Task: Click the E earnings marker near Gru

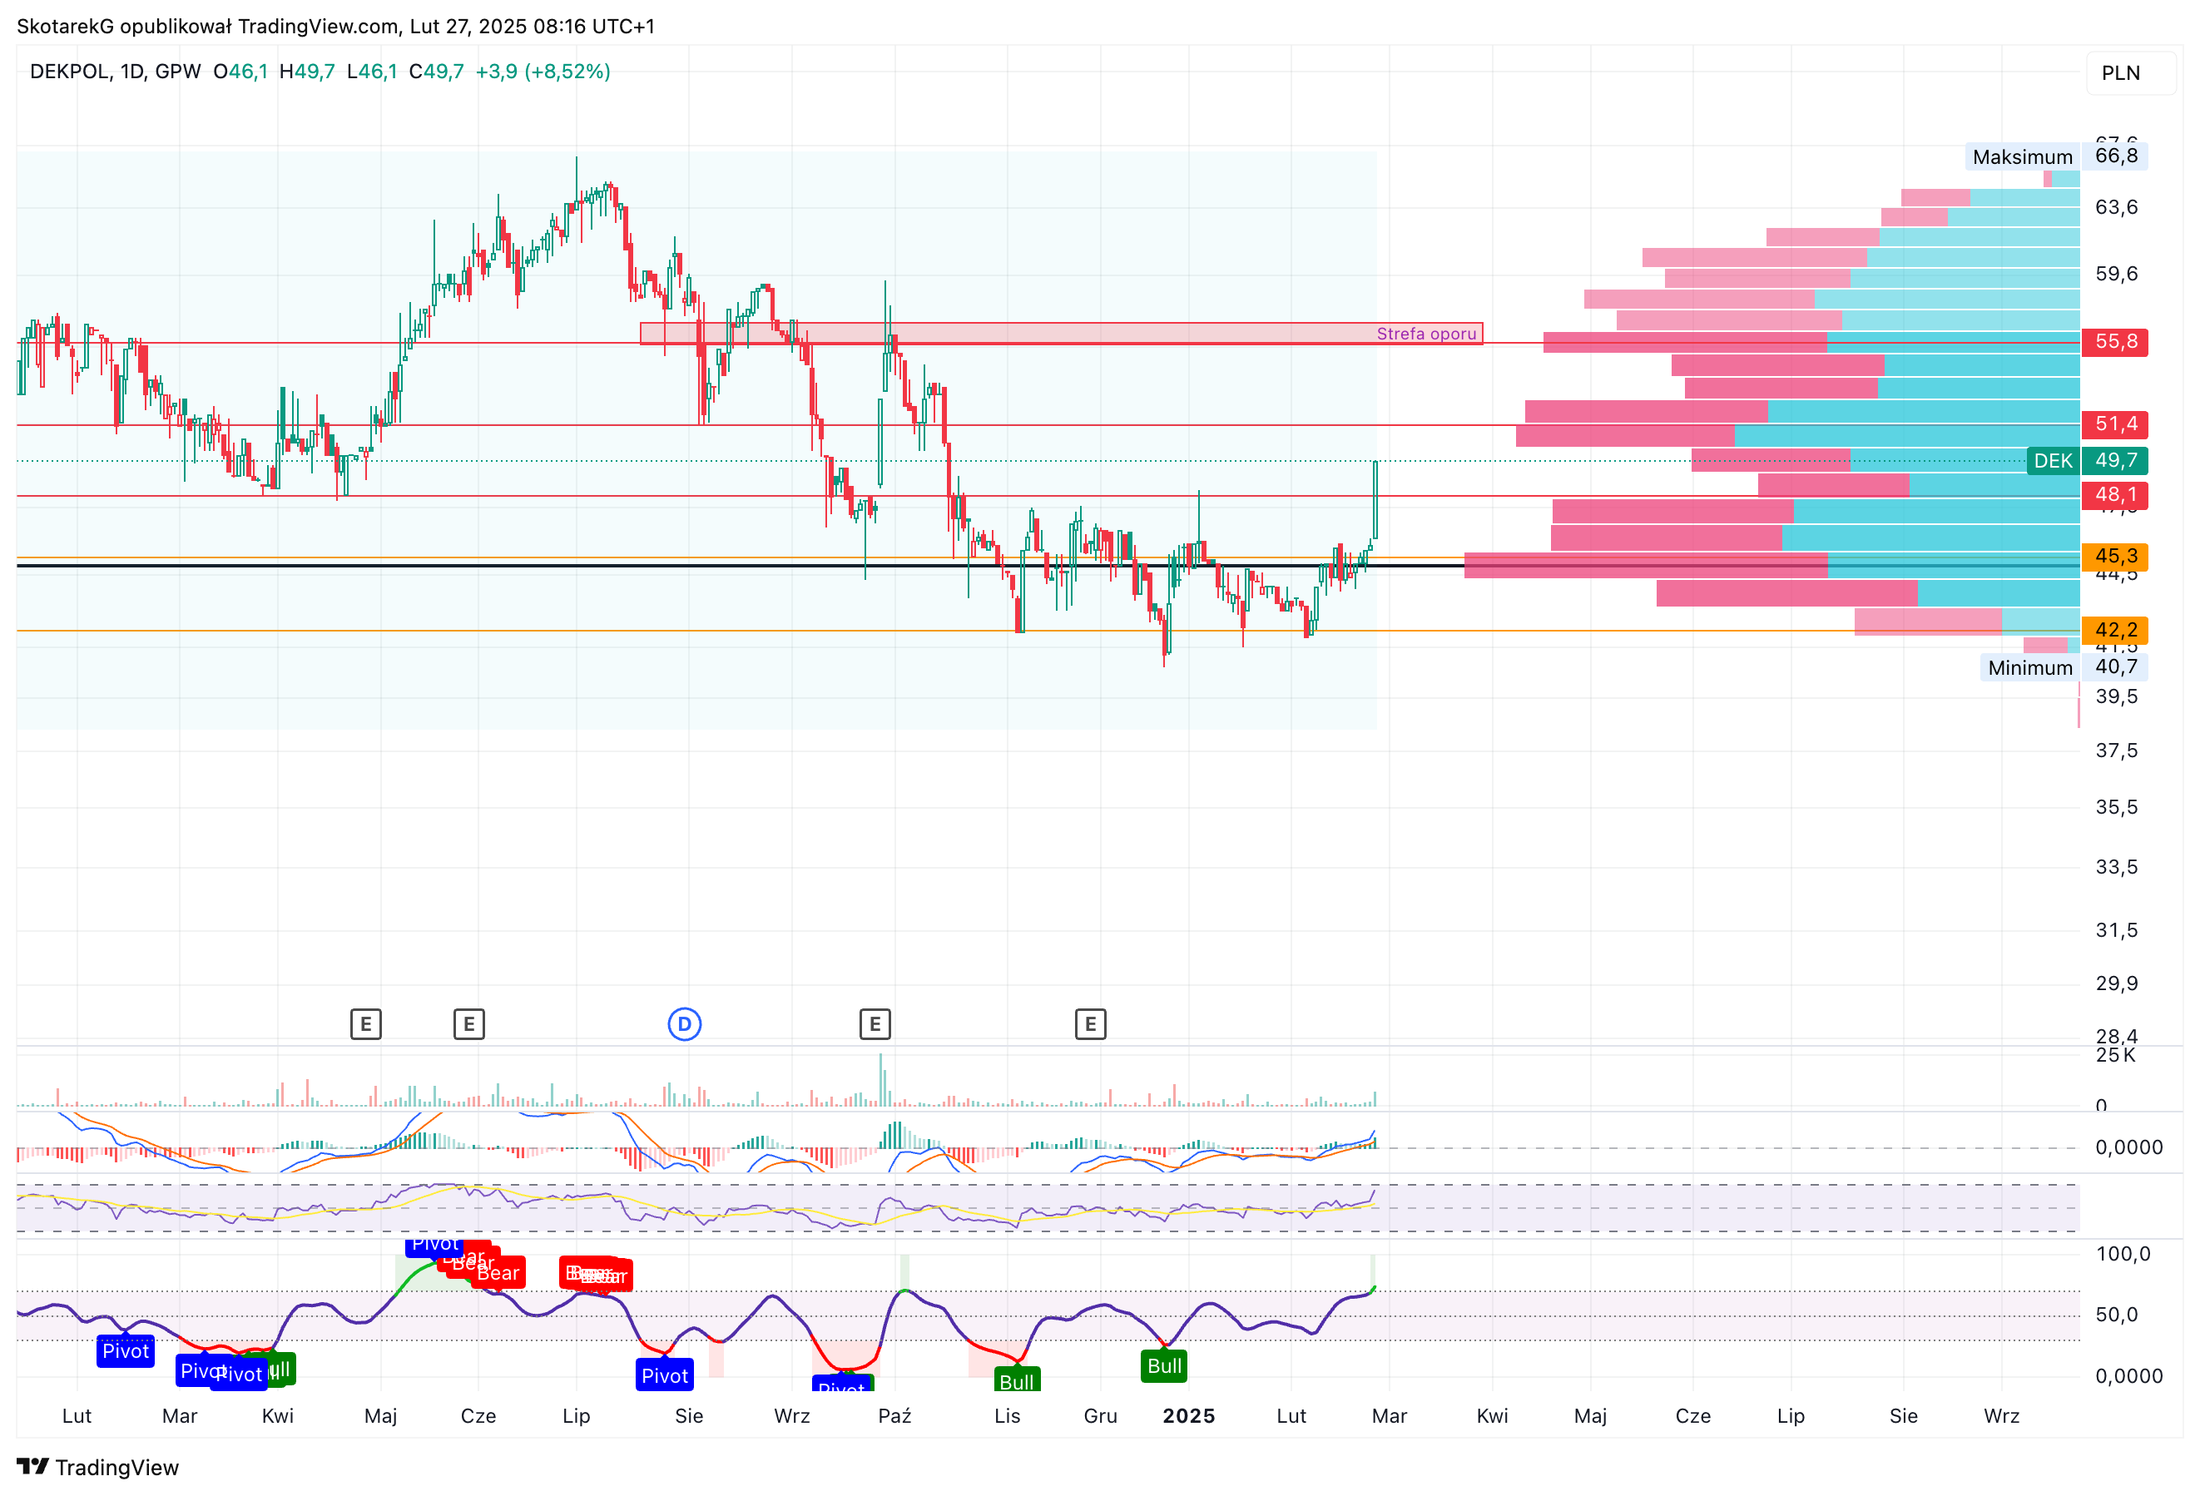Action: point(1091,1024)
